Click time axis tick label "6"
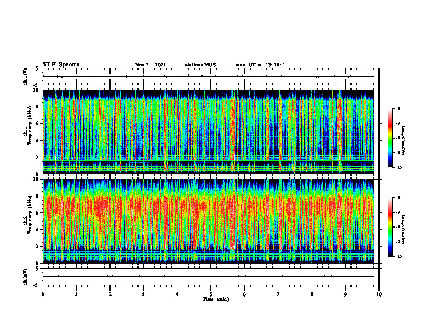 click(245, 294)
